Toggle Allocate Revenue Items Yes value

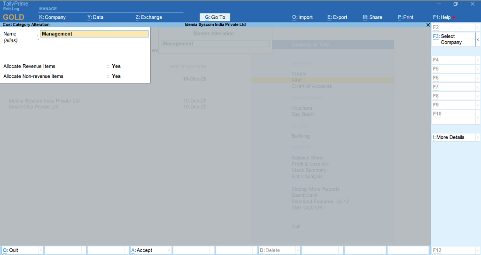116,67
